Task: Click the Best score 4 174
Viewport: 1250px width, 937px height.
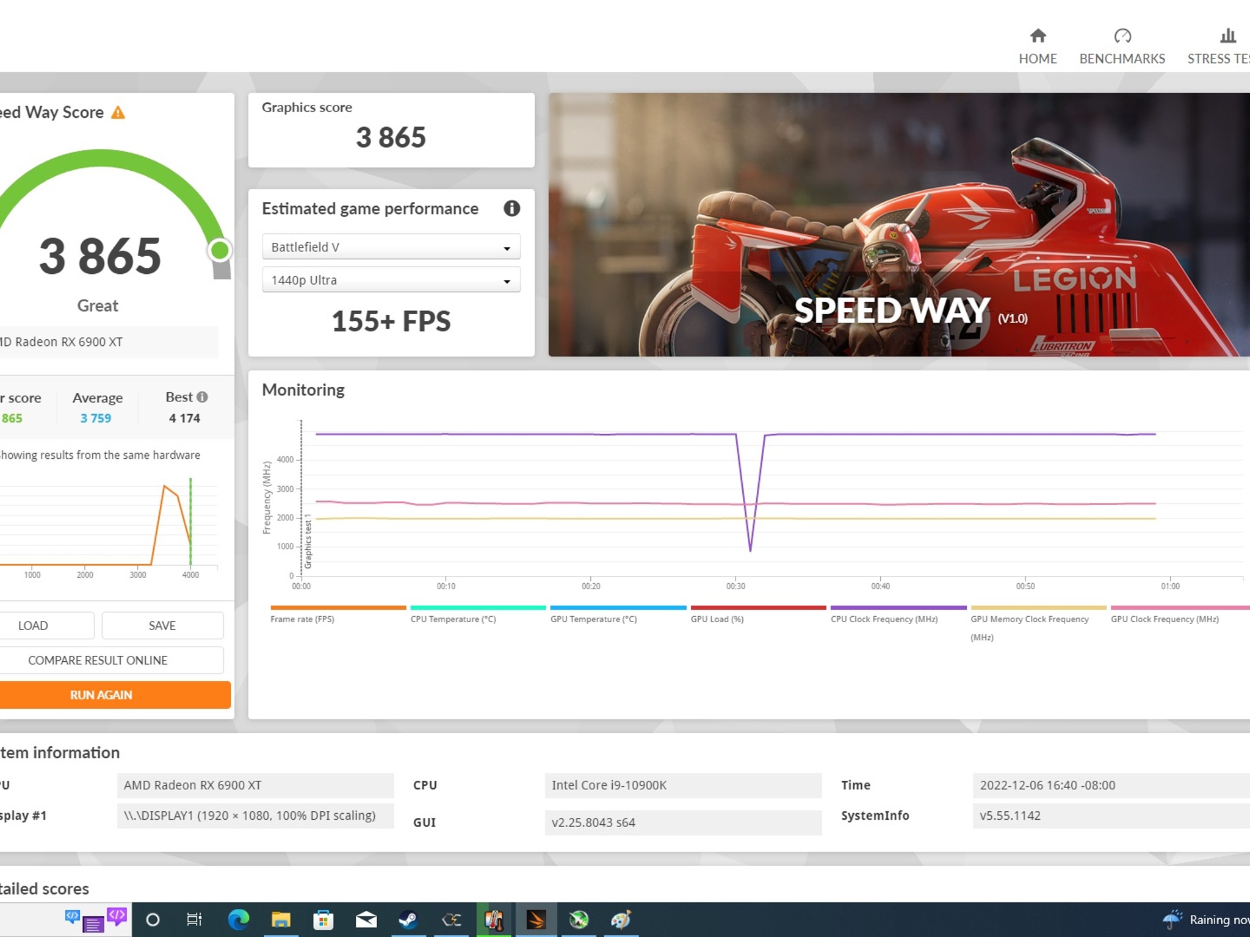Action: pyautogui.click(x=184, y=418)
